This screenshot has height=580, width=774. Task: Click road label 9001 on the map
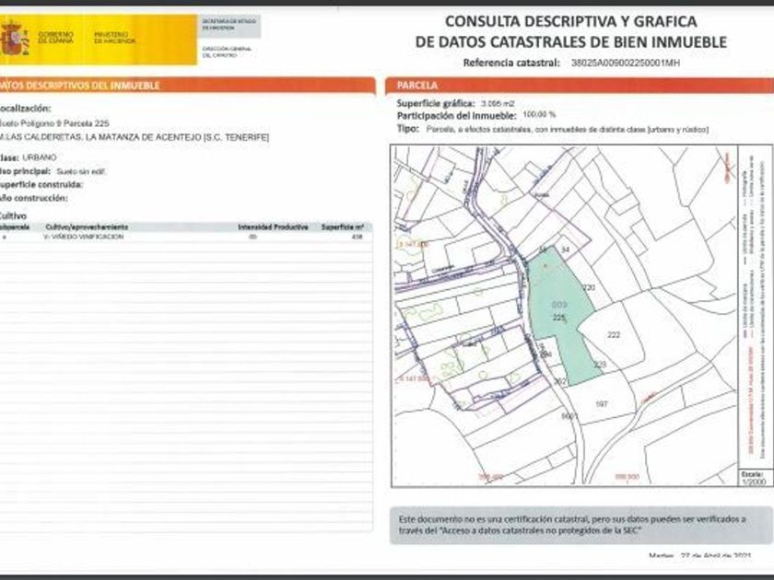pyautogui.click(x=569, y=417)
